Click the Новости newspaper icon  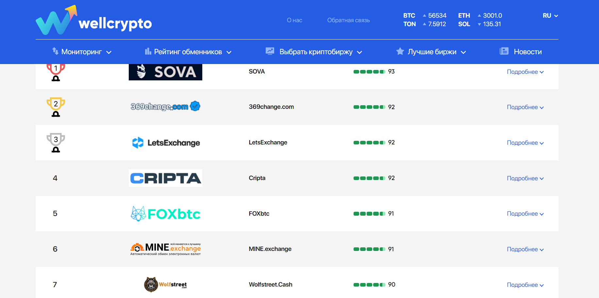[504, 51]
